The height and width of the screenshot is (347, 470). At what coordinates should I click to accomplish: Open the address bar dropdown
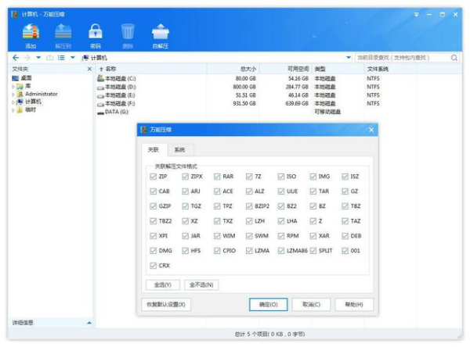(349, 57)
